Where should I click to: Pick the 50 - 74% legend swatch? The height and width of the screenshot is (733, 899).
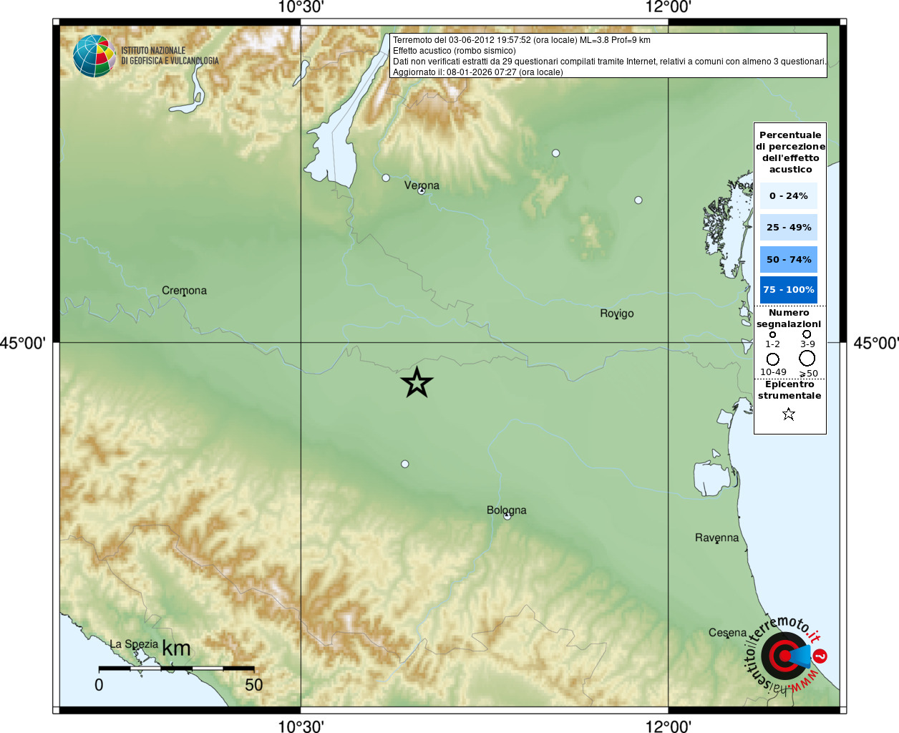point(788,259)
